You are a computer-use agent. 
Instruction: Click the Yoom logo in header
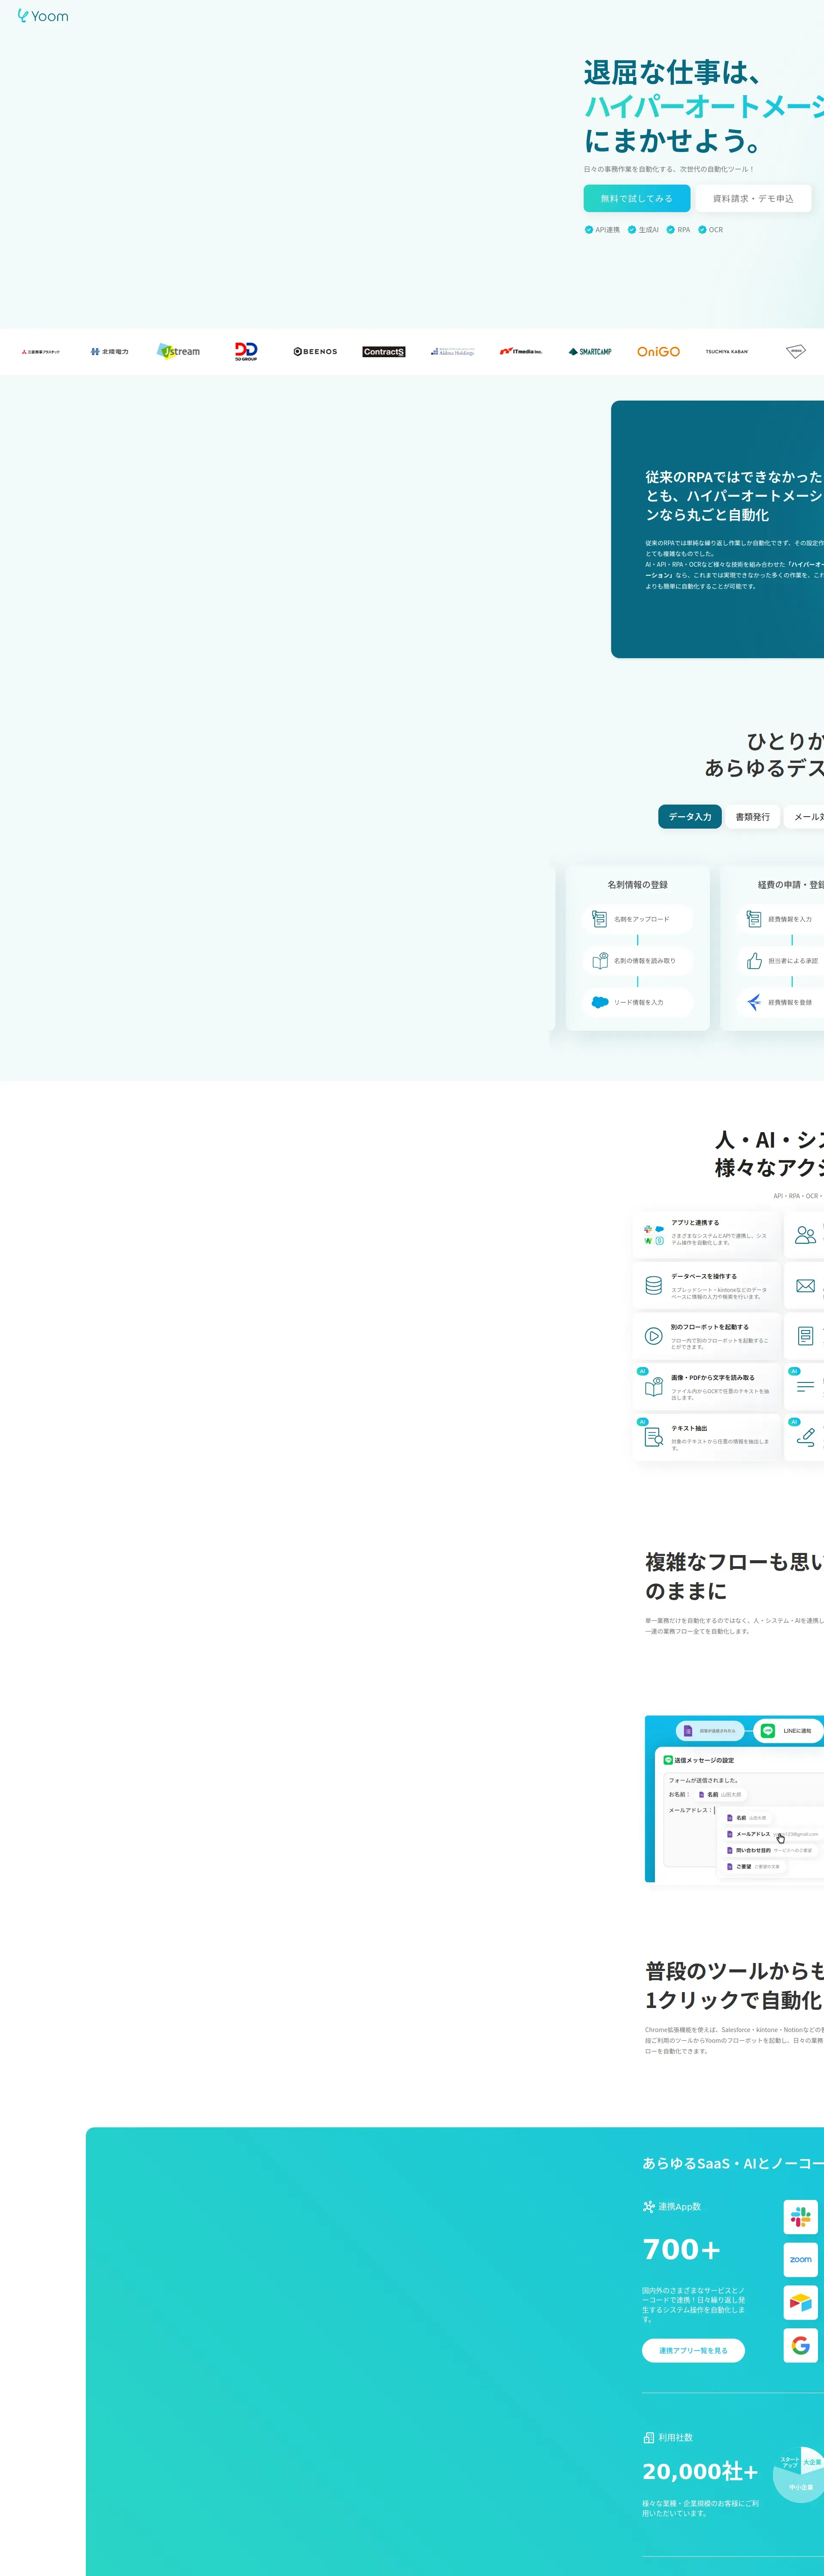43,16
